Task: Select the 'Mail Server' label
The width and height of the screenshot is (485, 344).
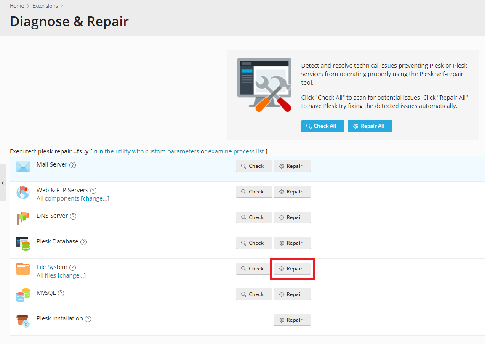Action: point(52,164)
